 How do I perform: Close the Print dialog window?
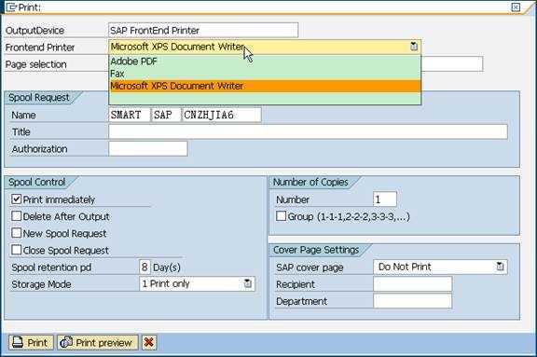[x=516, y=7]
